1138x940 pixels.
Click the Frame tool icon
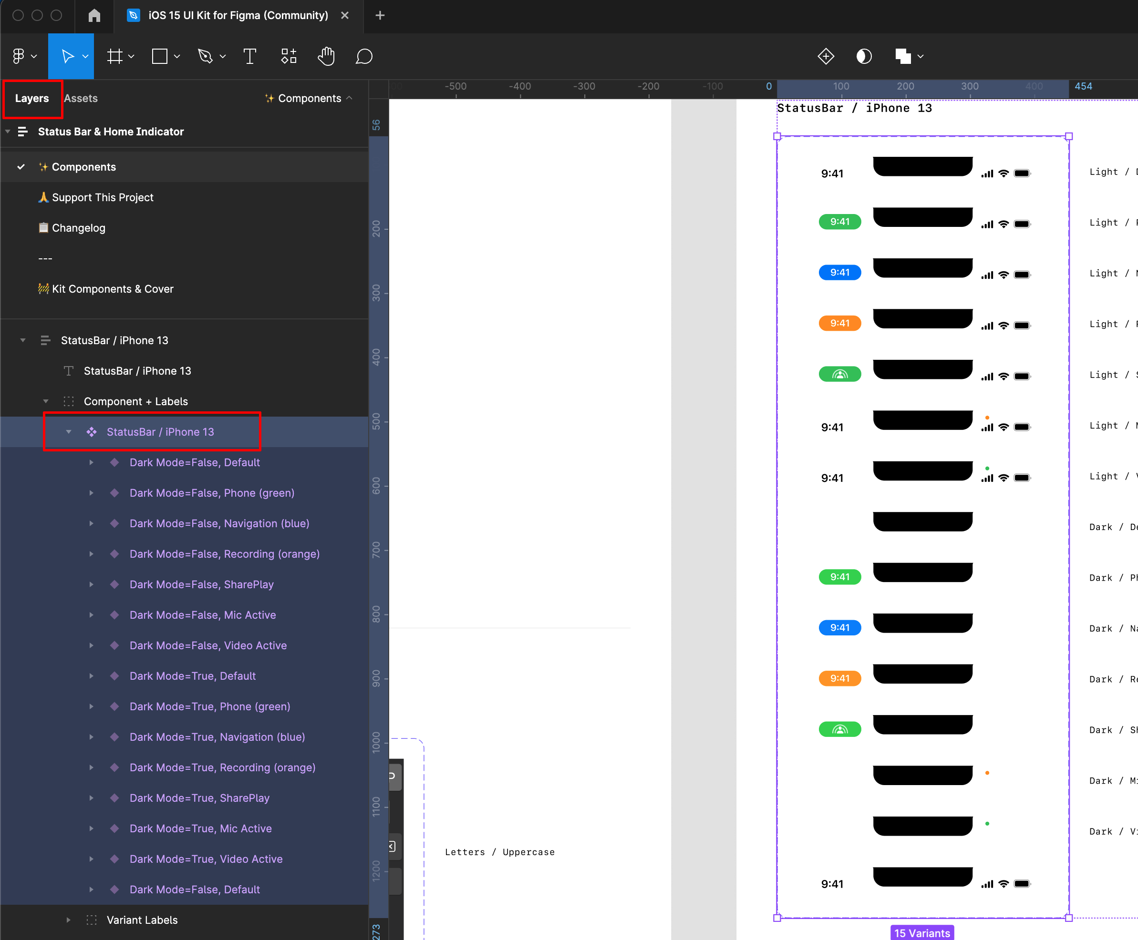(115, 56)
